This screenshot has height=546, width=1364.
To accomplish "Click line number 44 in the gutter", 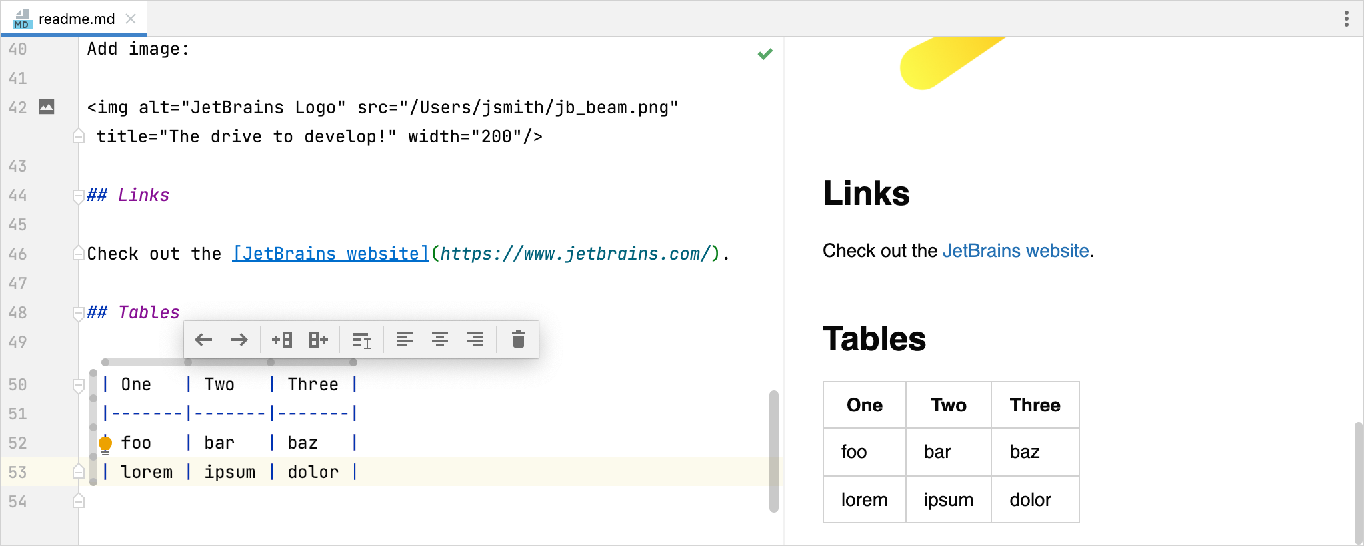I will 18,196.
